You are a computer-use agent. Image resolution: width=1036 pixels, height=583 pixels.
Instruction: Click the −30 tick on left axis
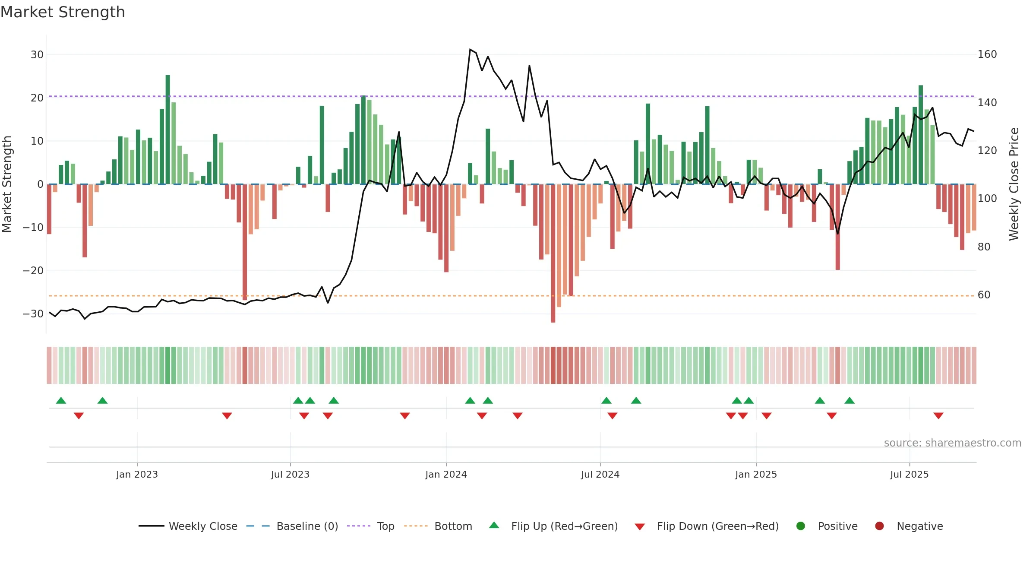(x=33, y=314)
